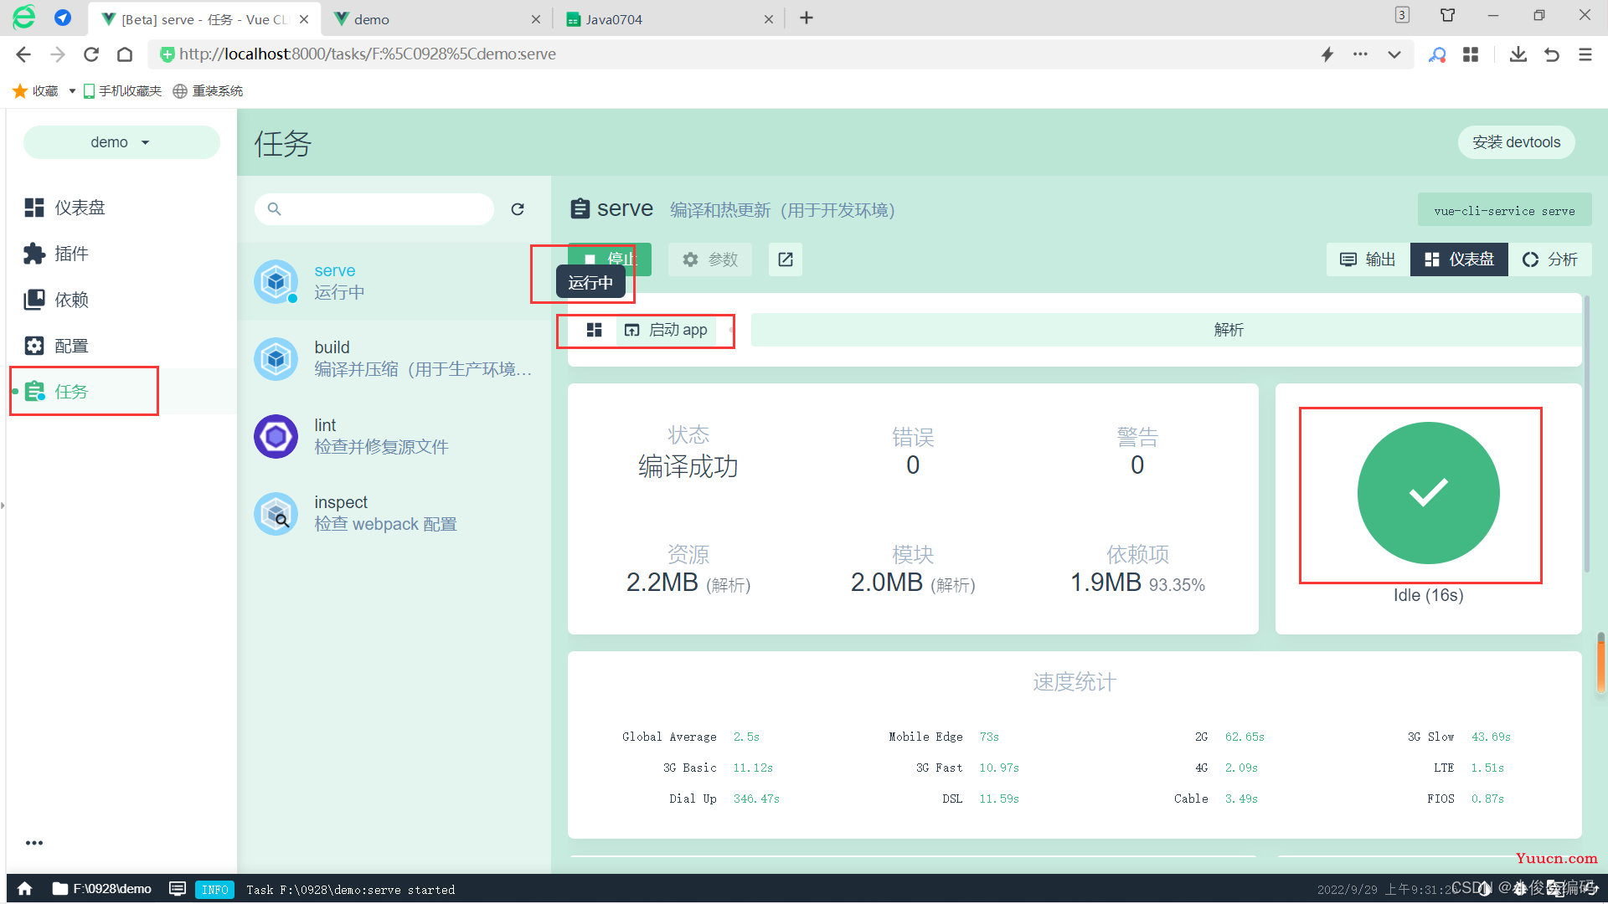Image resolution: width=1608 pixels, height=904 pixels.
Task: Click the lightning speed-mode icon
Action: coord(1327,54)
